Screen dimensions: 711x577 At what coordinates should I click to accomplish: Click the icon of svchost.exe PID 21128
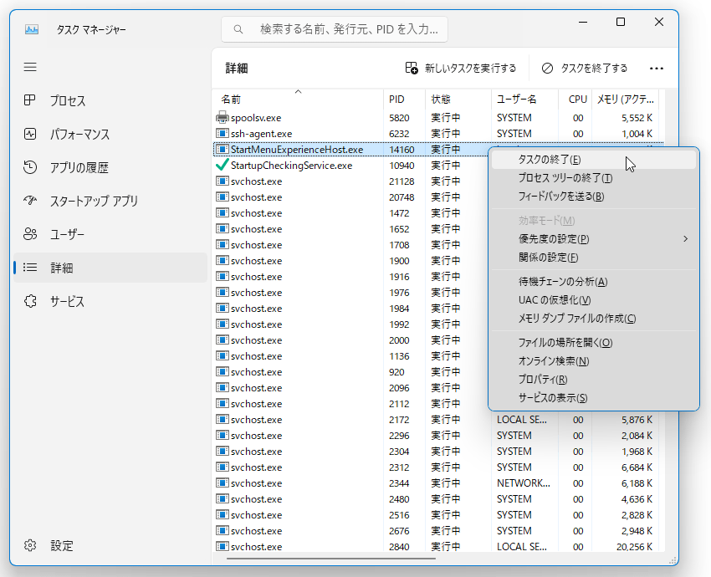(223, 181)
